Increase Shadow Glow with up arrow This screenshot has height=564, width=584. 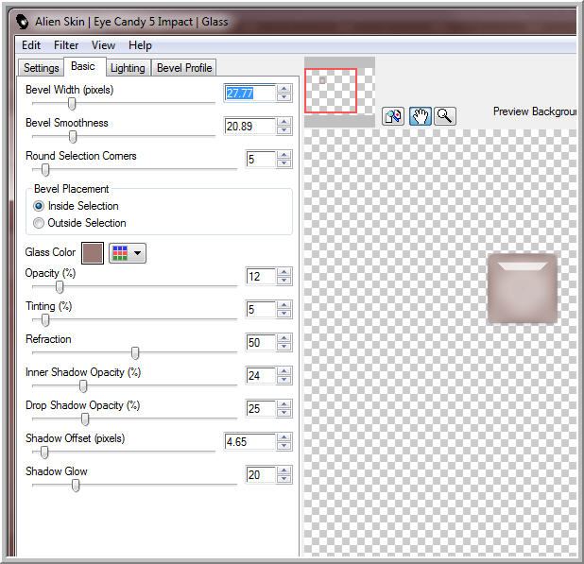[284, 470]
